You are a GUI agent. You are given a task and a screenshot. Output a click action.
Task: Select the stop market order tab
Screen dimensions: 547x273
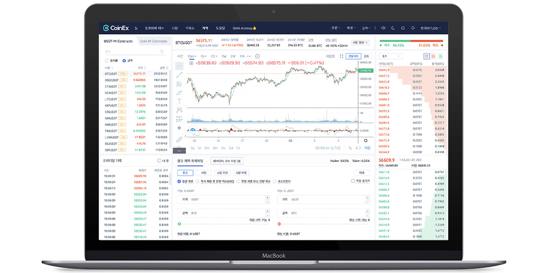(241, 173)
